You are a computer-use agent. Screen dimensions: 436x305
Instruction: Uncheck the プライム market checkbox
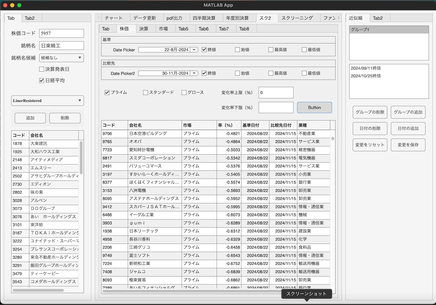pos(107,92)
